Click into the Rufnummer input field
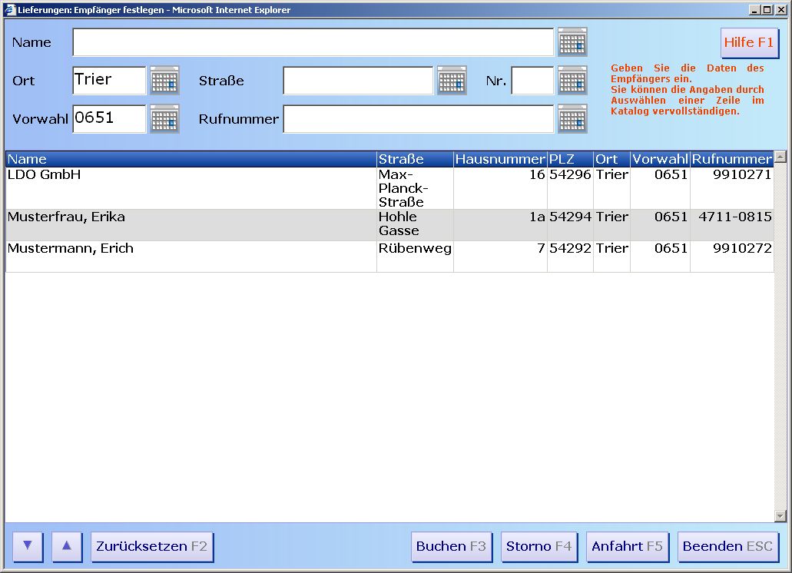Image resolution: width=792 pixels, height=573 pixels. [x=418, y=120]
